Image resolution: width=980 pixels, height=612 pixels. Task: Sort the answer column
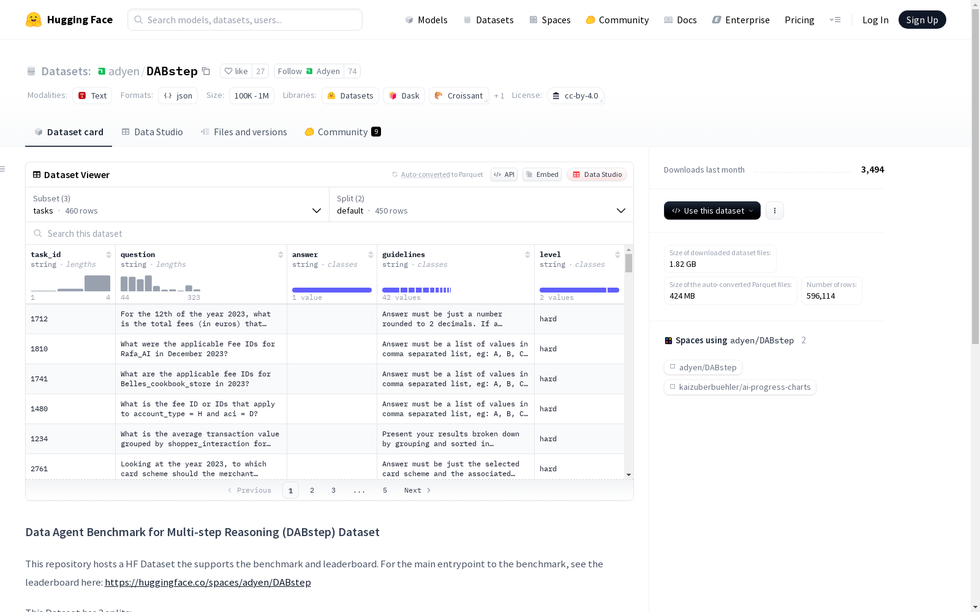[x=371, y=255]
